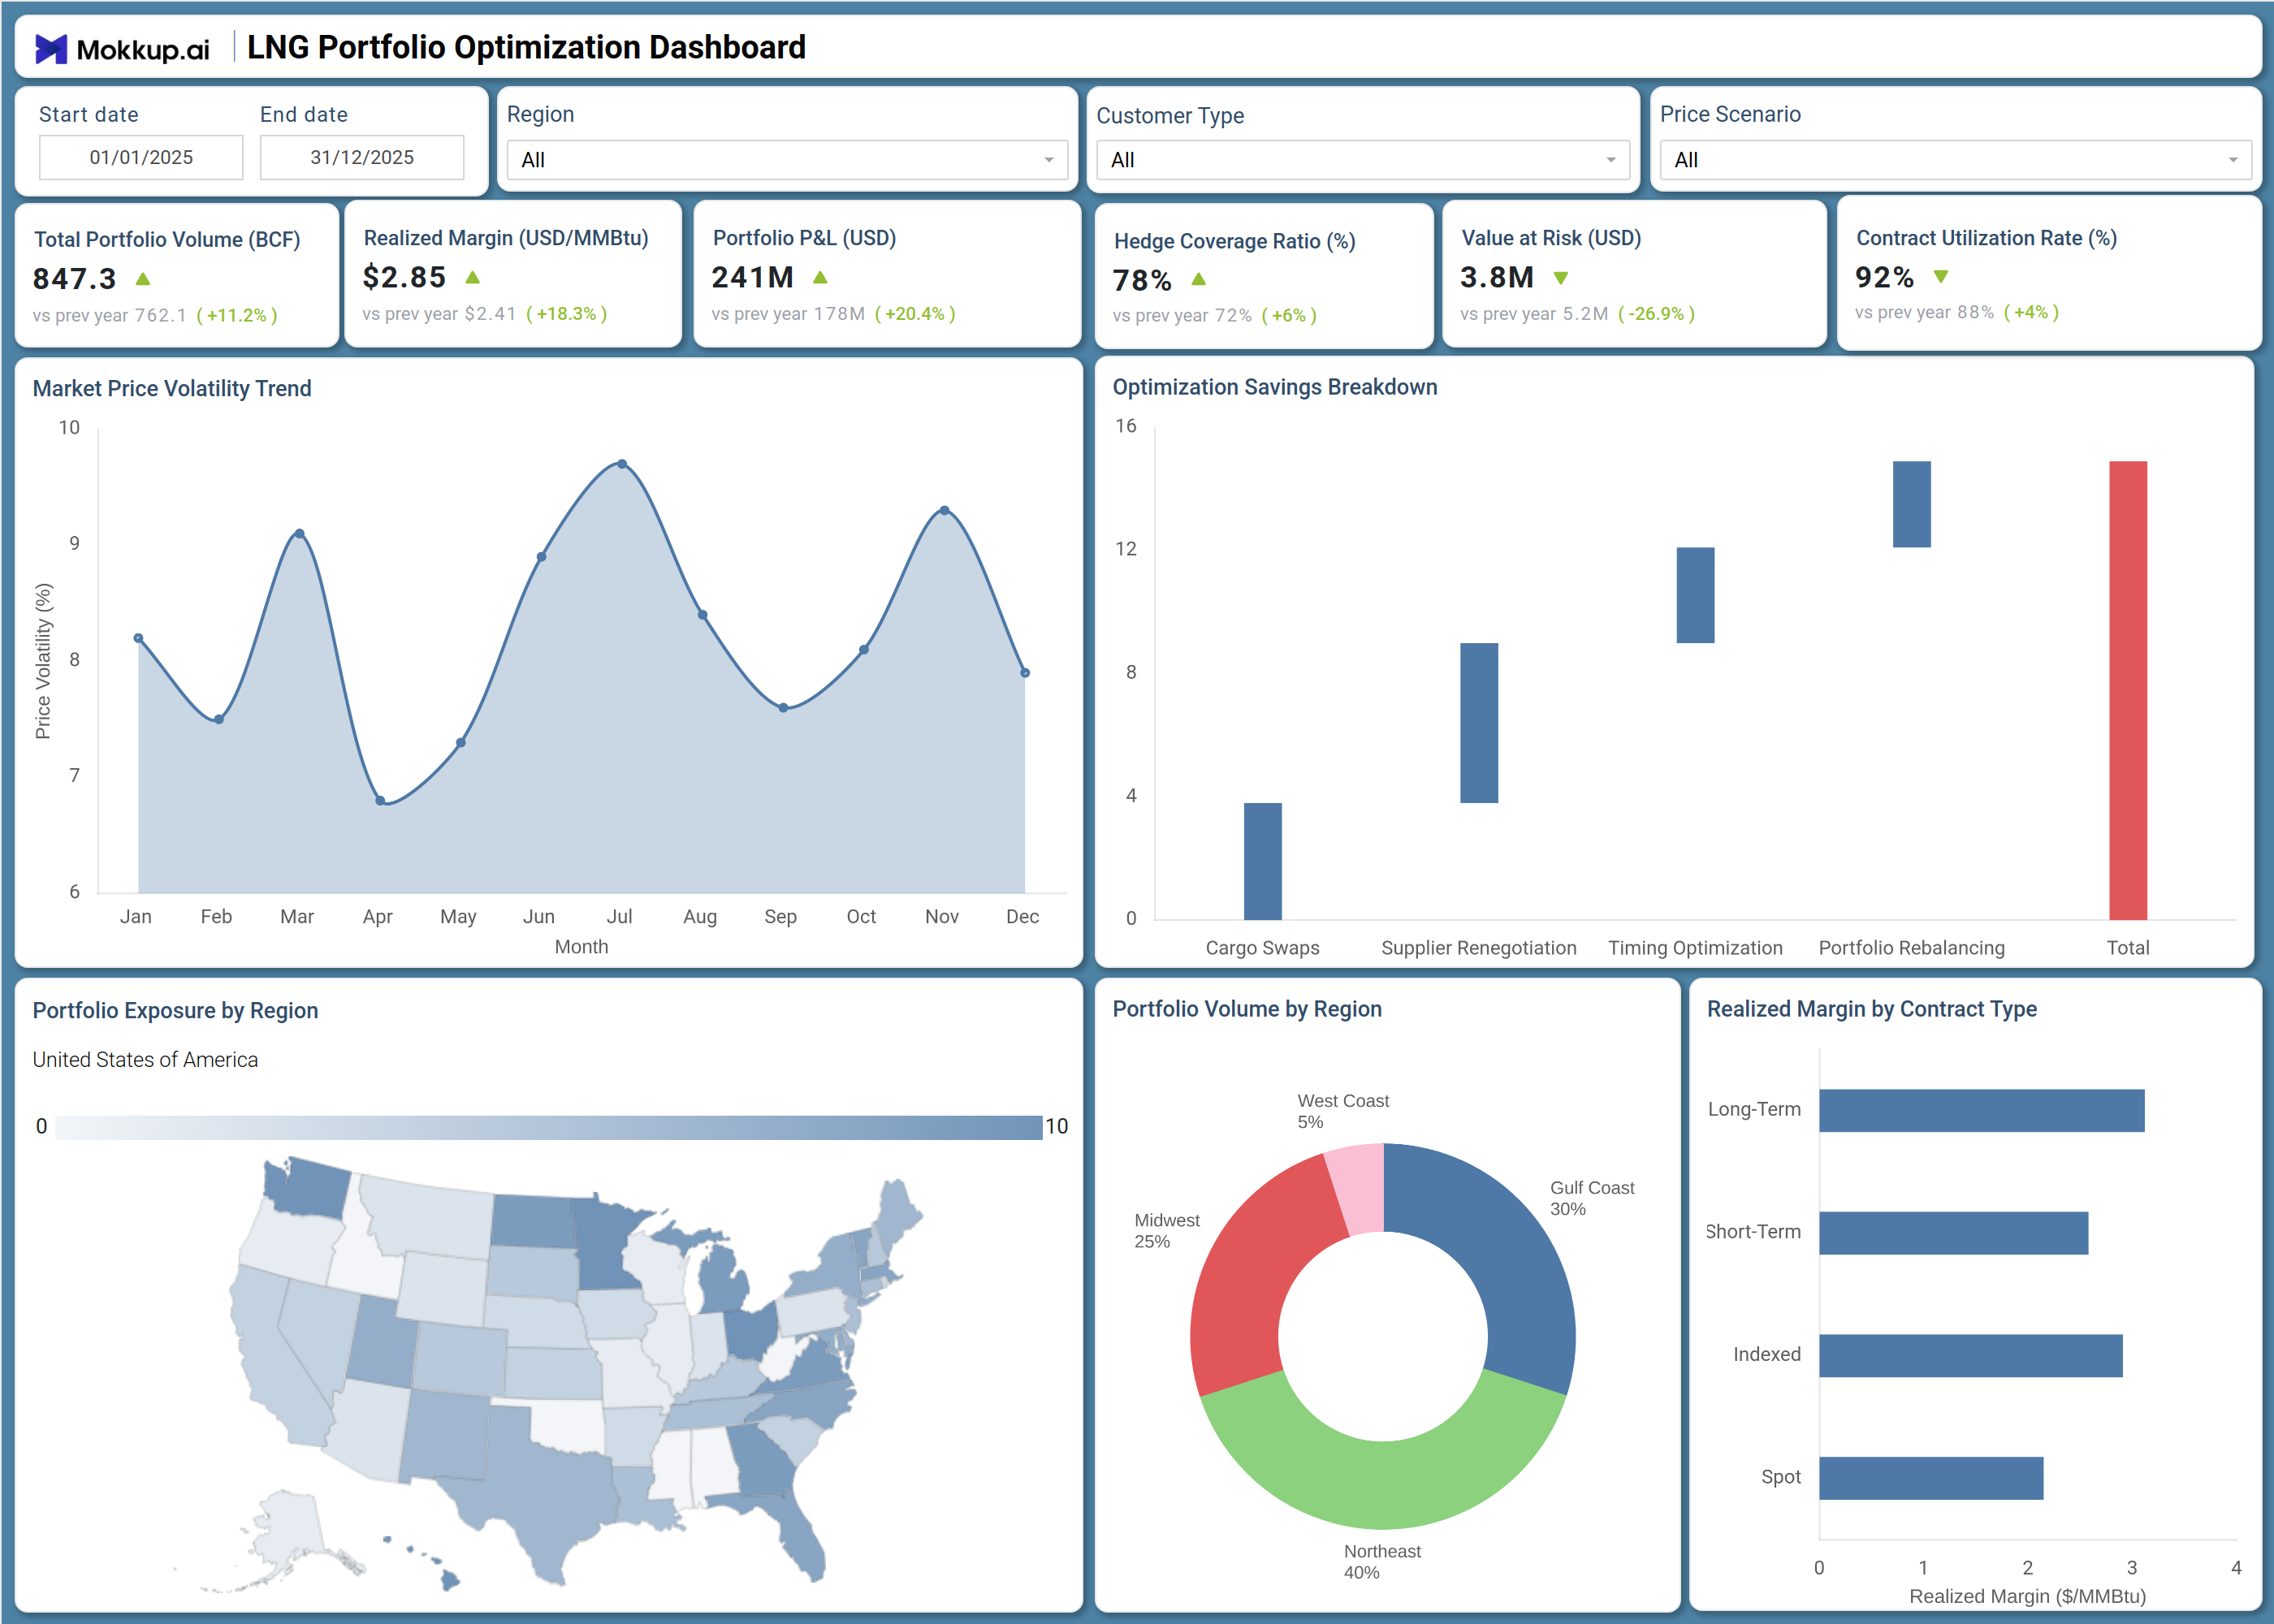2274x1624 pixels.
Task: Click the (+11.2%) change text
Action: [237, 315]
